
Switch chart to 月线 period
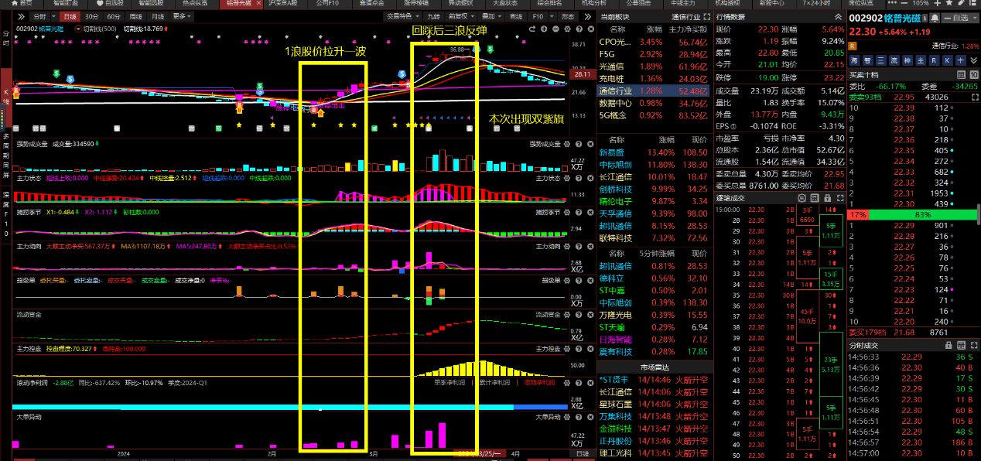point(158,16)
